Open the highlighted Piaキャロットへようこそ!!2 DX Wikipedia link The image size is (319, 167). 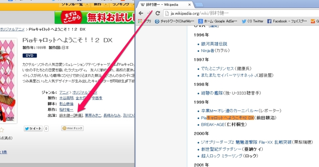pos(227,117)
